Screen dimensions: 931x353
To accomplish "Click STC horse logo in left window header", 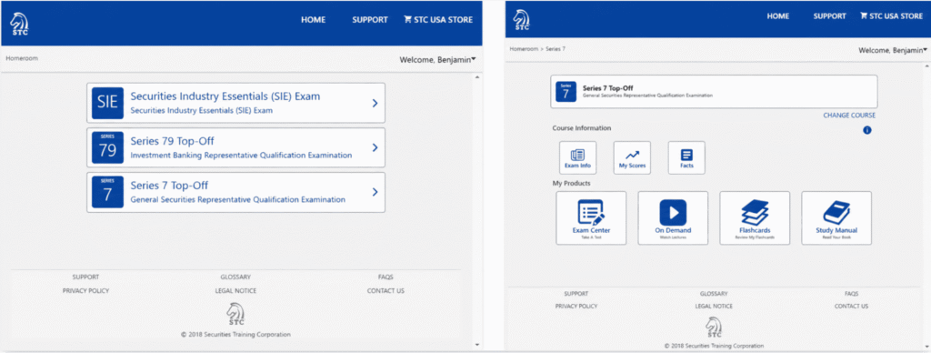I will [x=20, y=23].
